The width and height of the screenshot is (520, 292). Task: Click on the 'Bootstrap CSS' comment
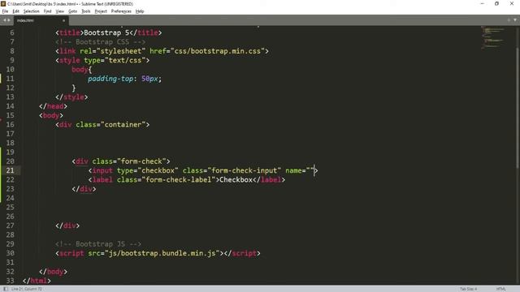point(101,42)
